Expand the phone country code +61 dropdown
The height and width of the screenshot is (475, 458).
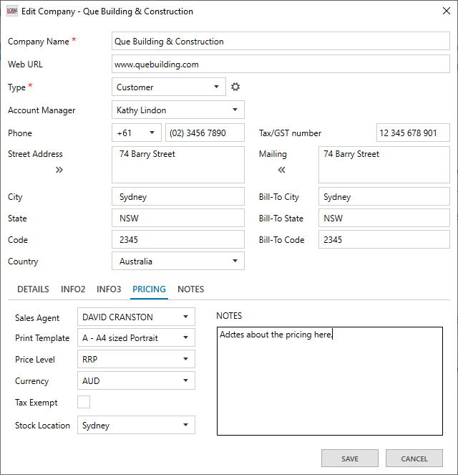[x=137, y=133]
